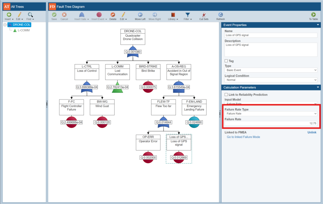The width and height of the screenshot is (323, 204).
Task: Select the L-COMM Lost Communication box
Action: [117, 72]
